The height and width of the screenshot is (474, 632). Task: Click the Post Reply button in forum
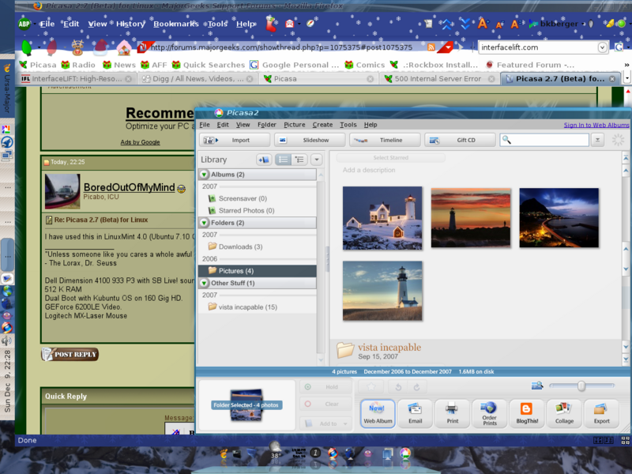click(71, 354)
